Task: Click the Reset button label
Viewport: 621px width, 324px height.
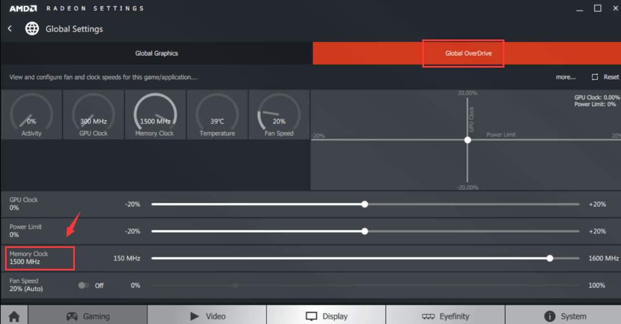Action: [611, 77]
